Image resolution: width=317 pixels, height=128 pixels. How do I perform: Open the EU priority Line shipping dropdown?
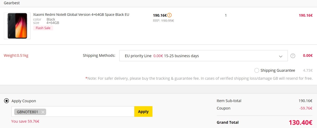click(x=203, y=56)
